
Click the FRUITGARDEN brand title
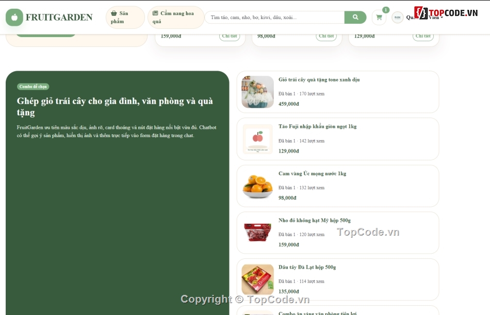pos(59,17)
